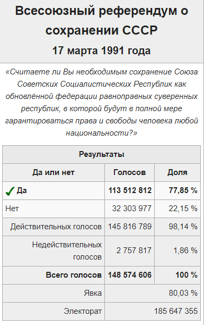
Task: Select the Да row label
Action: pos(22,190)
